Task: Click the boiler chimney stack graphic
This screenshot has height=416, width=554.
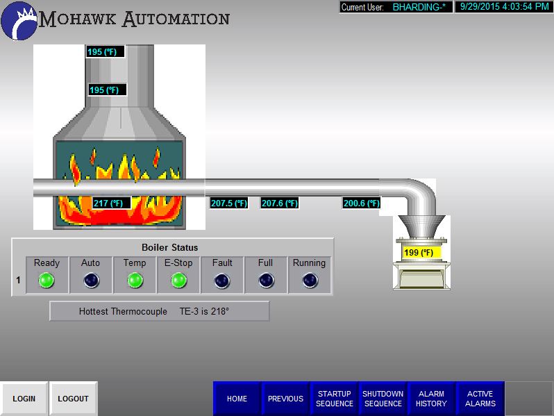Action: pyautogui.click(x=119, y=76)
